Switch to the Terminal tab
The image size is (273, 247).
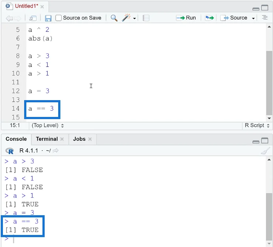(47, 139)
